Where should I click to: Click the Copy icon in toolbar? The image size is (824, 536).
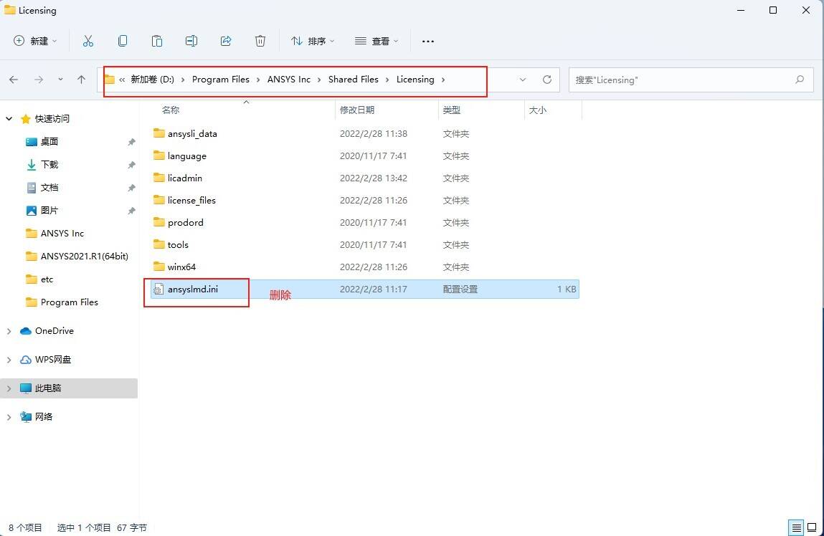[x=123, y=41]
